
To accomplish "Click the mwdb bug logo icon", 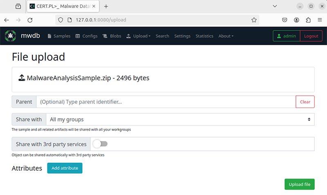I will 11,36.
